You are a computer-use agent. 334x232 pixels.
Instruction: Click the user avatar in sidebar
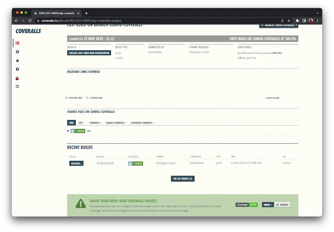click(x=17, y=78)
